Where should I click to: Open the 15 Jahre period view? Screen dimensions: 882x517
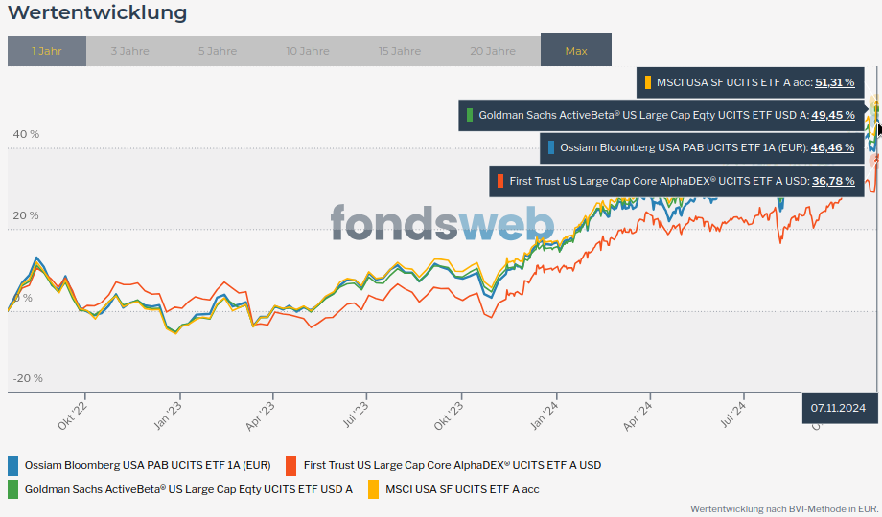(399, 51)
